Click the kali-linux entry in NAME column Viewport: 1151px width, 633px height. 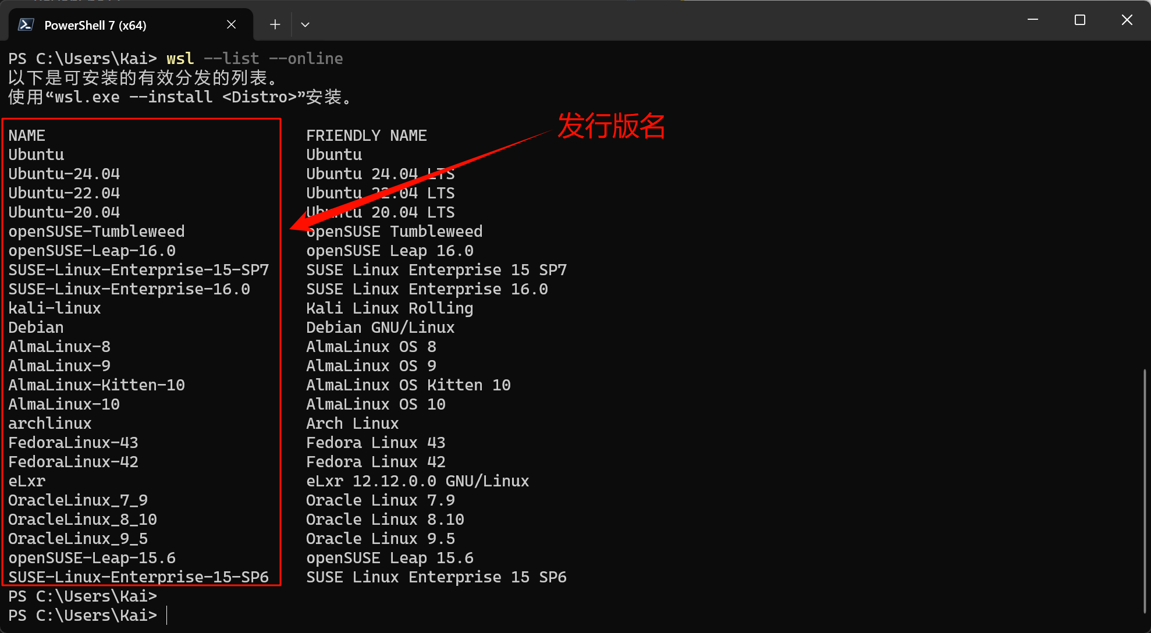pyautogui.click(x=55, y=308)
